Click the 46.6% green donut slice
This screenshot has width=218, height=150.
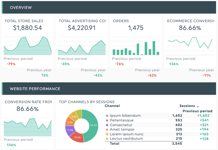click(x=94, y=125)
